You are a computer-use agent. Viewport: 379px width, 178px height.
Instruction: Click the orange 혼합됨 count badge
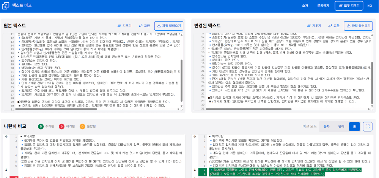[82, 126]
